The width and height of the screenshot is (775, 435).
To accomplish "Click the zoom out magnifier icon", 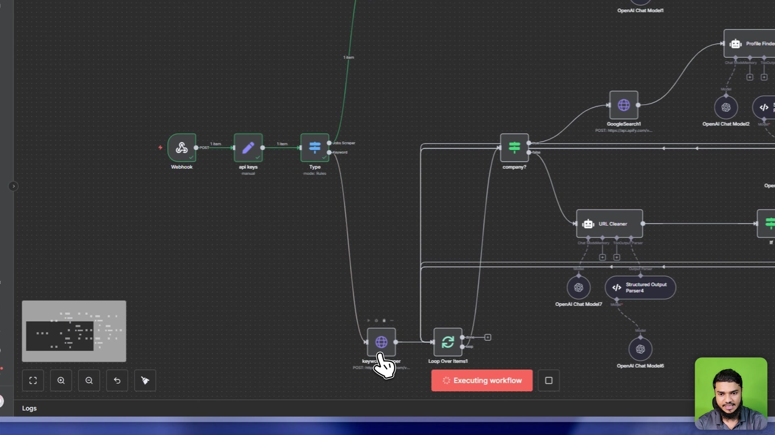I will click(x=89, y=381).
